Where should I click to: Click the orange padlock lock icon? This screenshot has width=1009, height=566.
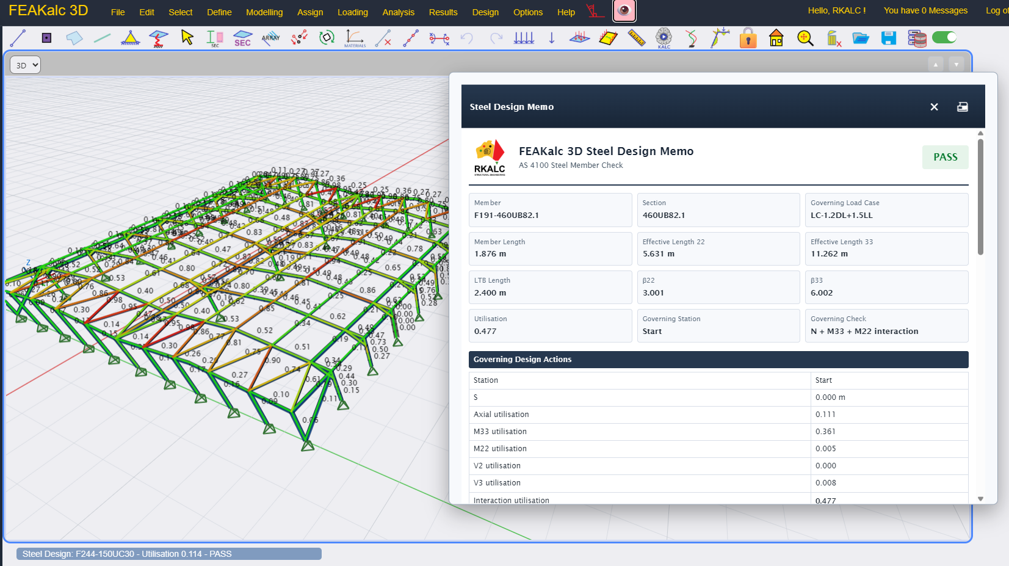tap(748, 38)
